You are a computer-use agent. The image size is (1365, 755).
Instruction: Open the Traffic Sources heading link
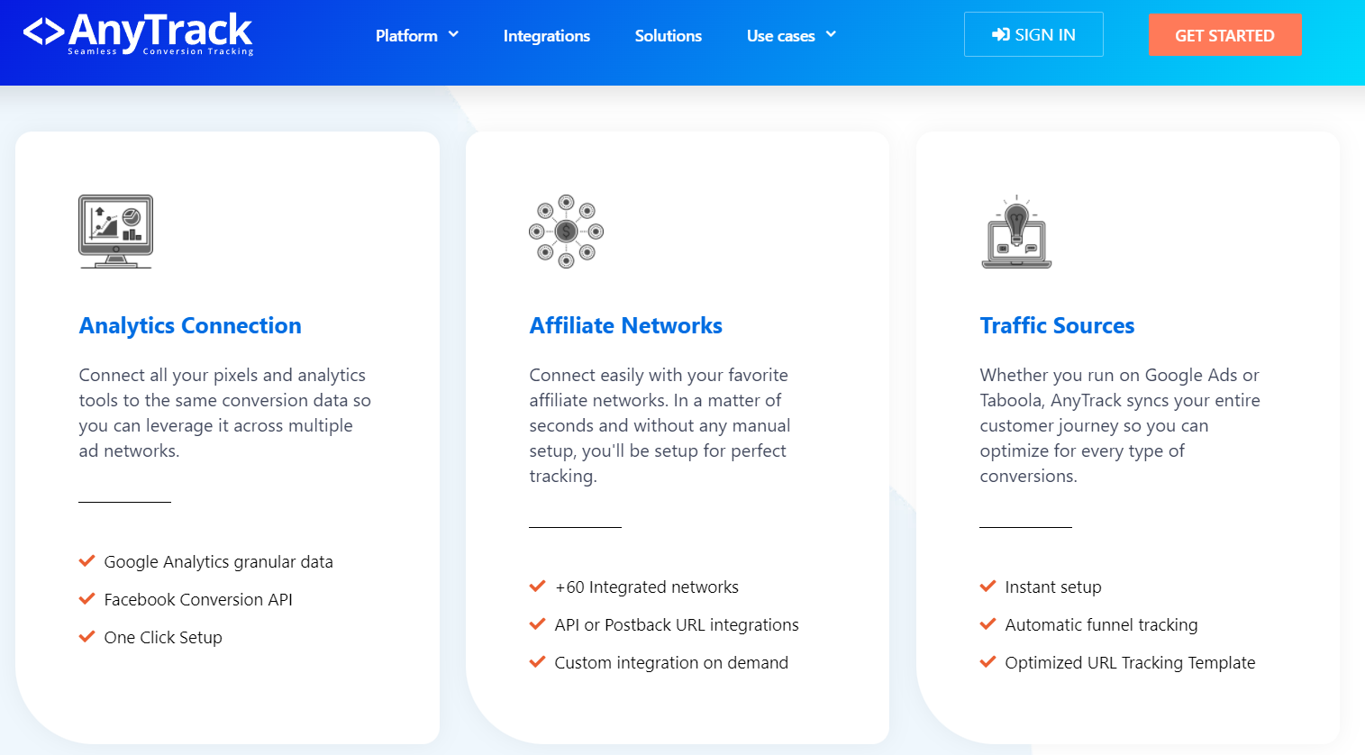1057,325
